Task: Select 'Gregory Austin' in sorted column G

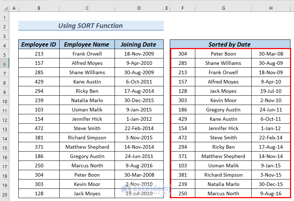Action: (223, 110)
